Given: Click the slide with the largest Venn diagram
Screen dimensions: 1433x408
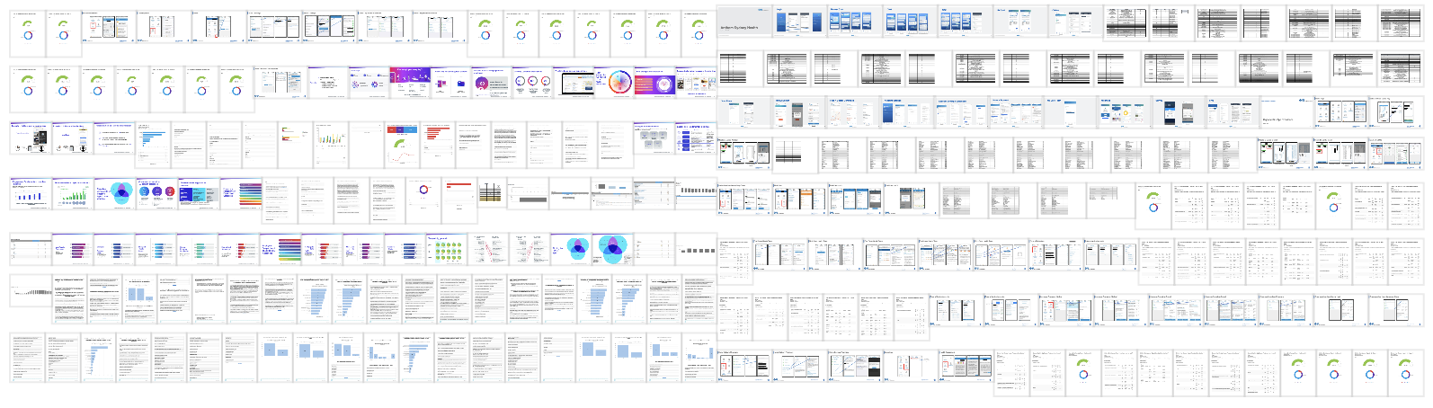Looking at the screenshot, I should click(613, 248).
